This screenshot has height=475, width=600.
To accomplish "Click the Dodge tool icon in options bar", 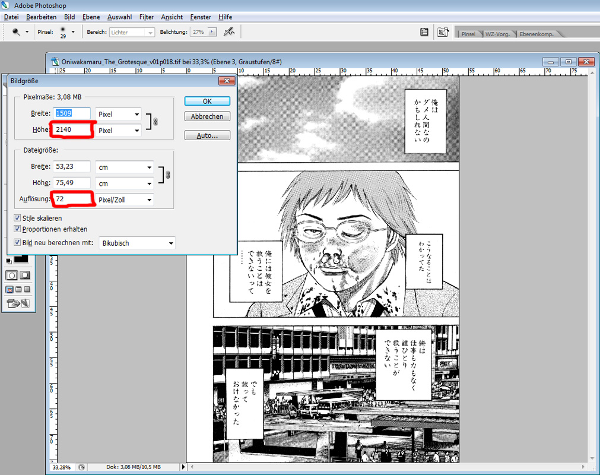I will pyautogui.click(x=16, y=32).
